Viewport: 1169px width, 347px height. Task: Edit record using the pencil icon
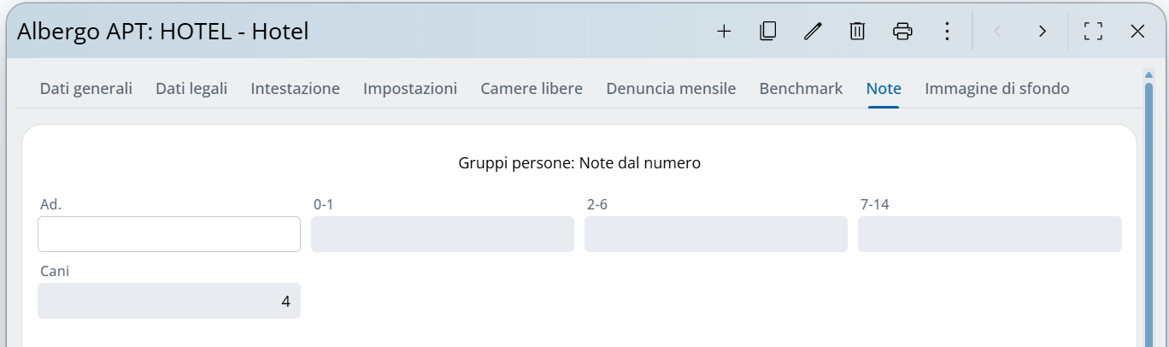[813, 32]
